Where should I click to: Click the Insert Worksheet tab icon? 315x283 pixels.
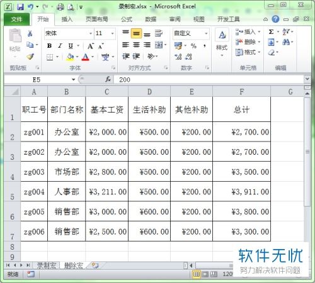click(95, 265)
